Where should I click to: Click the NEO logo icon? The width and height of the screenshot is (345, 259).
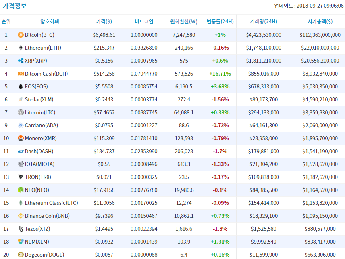(21, 190)
